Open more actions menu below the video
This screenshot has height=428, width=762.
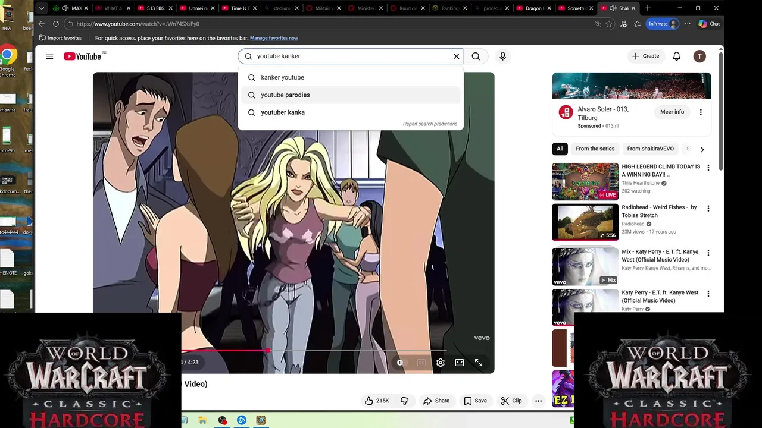[x=538, y=401]
